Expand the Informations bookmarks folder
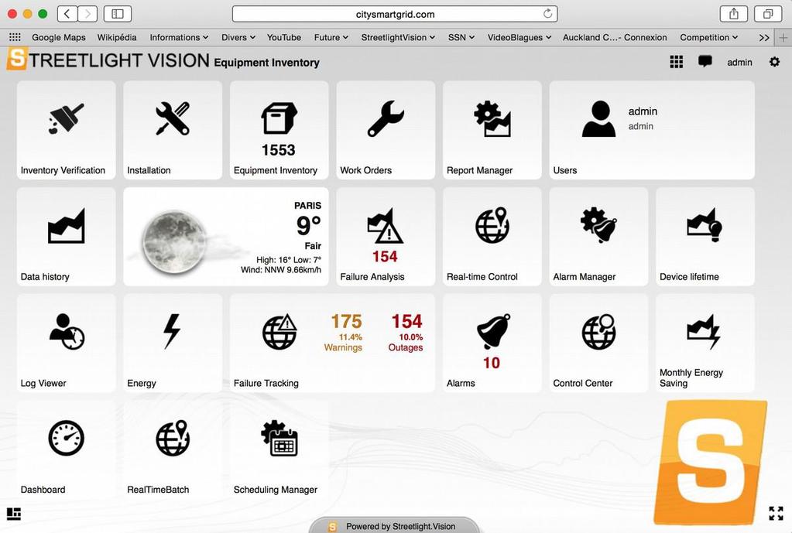Viewport: 792px width, 533px height. pos(179,37)
